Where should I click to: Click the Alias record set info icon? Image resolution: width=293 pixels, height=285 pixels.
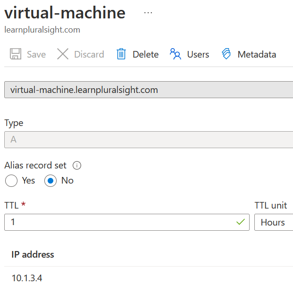click(77, 166)
